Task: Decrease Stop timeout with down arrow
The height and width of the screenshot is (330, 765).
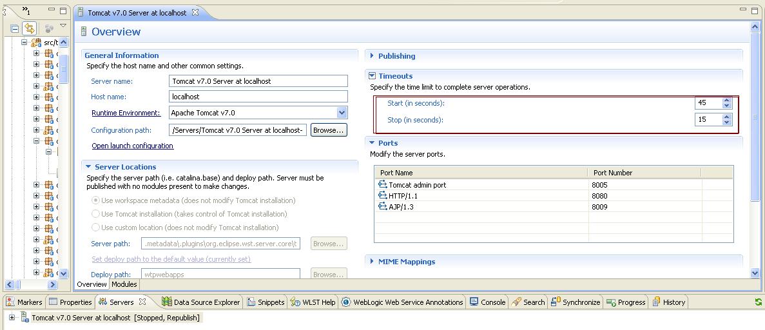Action: [727, 122]
